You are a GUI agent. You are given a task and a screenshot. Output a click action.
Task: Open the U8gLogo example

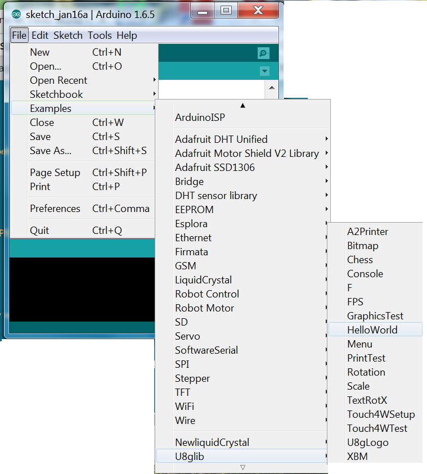click(375, 443)
